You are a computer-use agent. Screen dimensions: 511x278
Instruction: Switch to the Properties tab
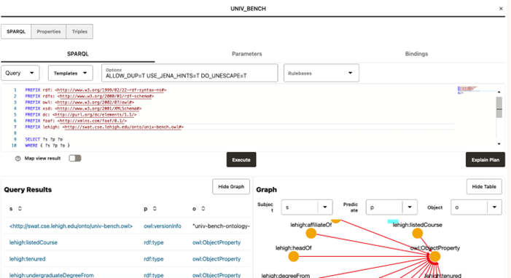click(49, 31)
